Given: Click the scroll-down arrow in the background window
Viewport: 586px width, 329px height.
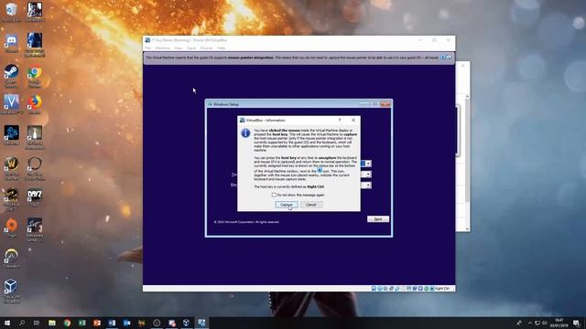Looking at the screenshot, I should (x=467, y=229).
